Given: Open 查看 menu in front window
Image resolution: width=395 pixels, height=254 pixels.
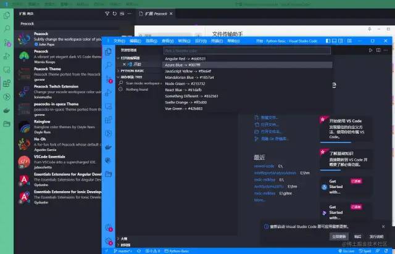Looking at the screenshot, I should 167,41.
